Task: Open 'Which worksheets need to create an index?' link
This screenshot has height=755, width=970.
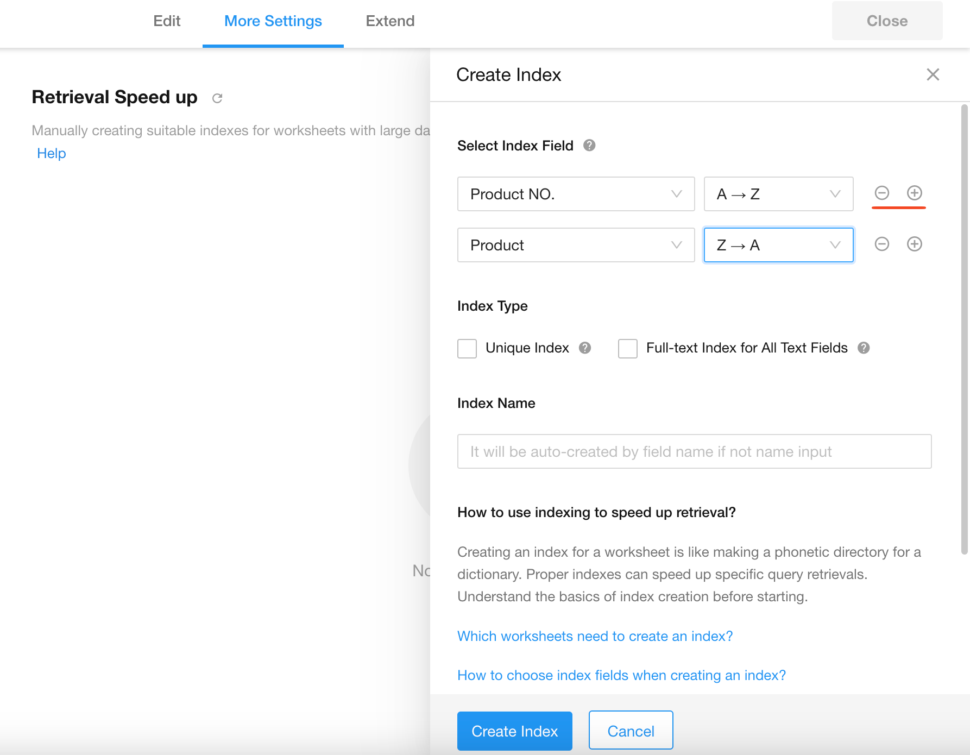Action: point(595,636)
